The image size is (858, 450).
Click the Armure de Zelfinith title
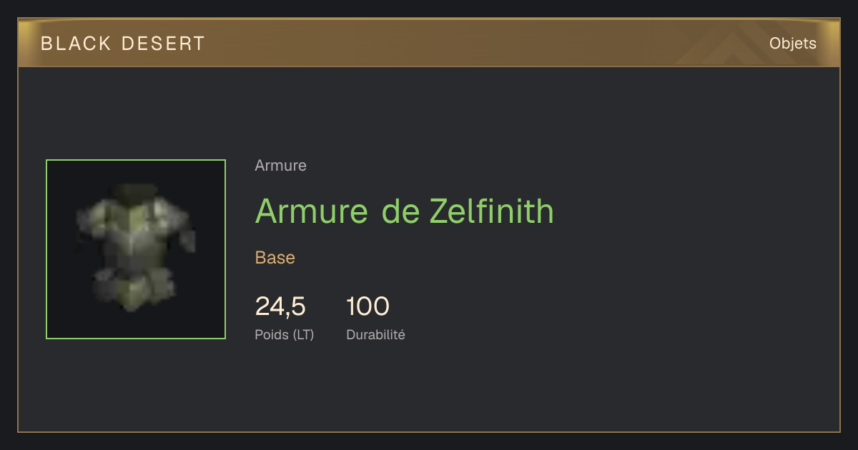(x=405, y=211)
